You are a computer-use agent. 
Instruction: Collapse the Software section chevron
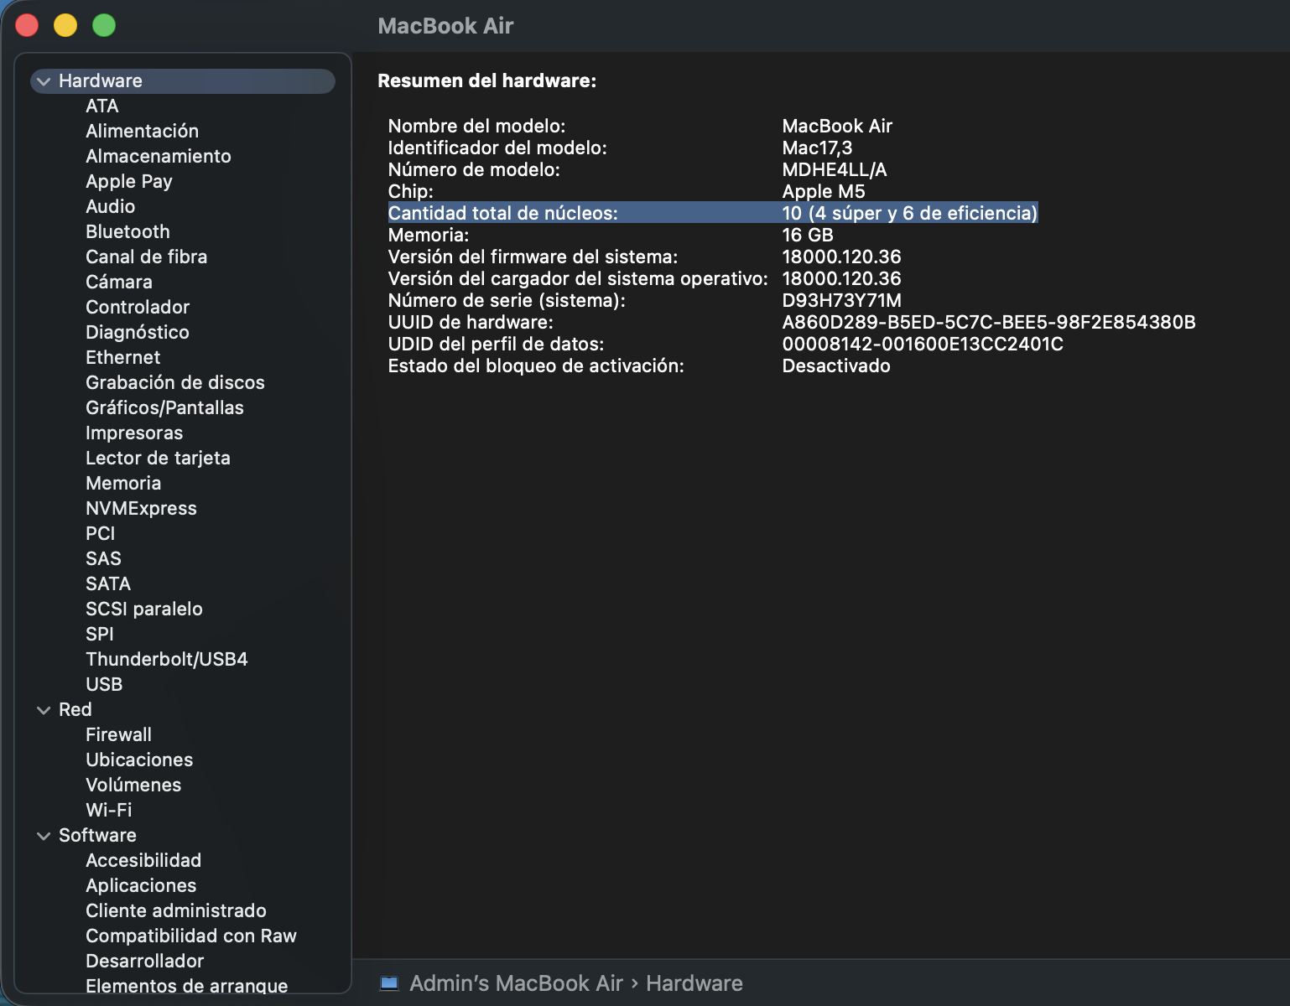[44, 836]
